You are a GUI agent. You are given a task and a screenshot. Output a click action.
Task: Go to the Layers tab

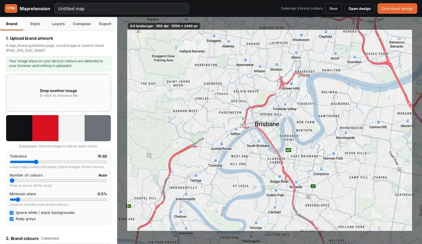[x=58, y=24]
